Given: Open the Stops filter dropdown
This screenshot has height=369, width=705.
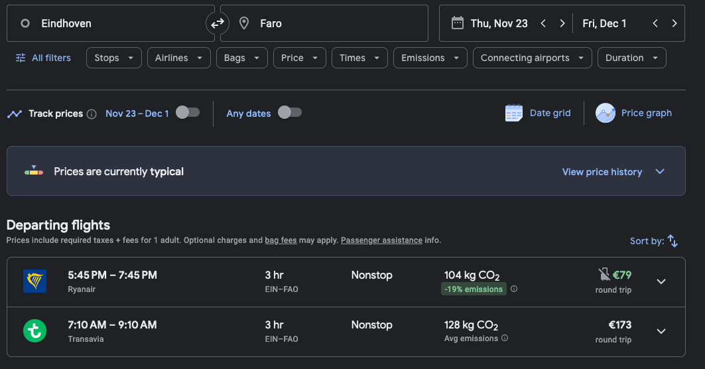Looking at the screenshot, I should [113, 58].
